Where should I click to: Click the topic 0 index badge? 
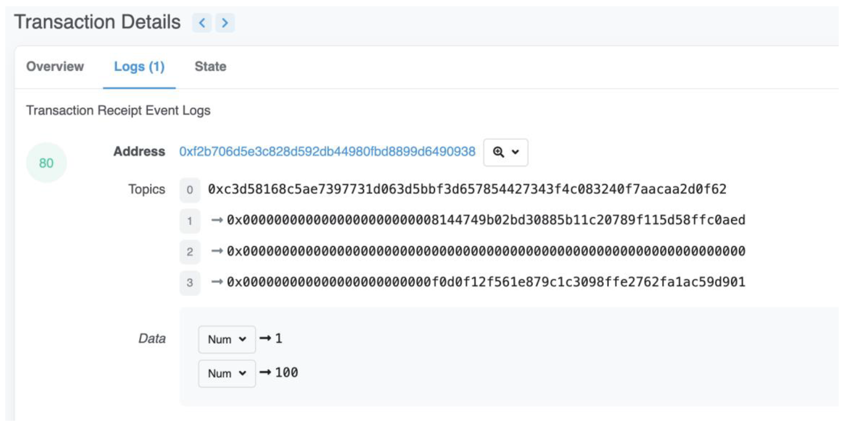tap(190, 190)
